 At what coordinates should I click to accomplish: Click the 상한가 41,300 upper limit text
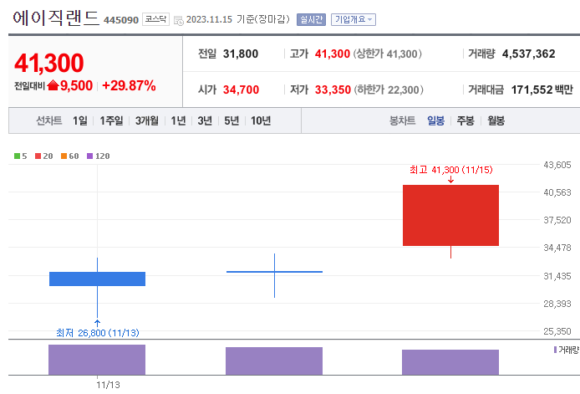pyautogui.click(x=387, y=54)
